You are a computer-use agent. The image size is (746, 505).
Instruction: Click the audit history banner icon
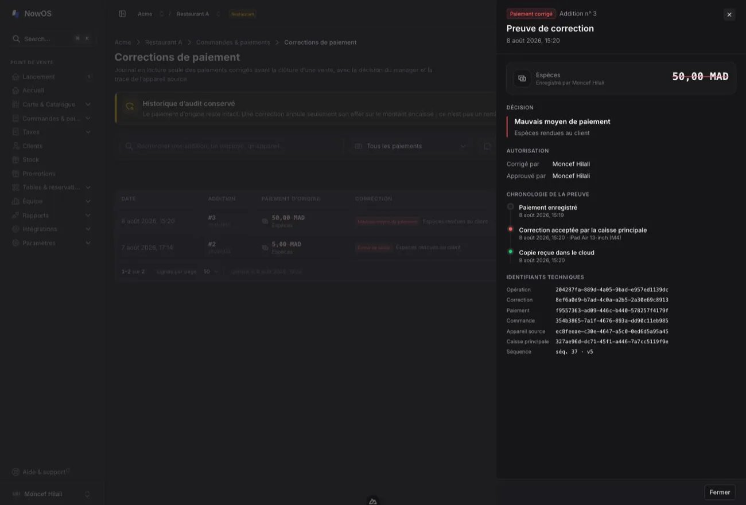pos(130,107)
